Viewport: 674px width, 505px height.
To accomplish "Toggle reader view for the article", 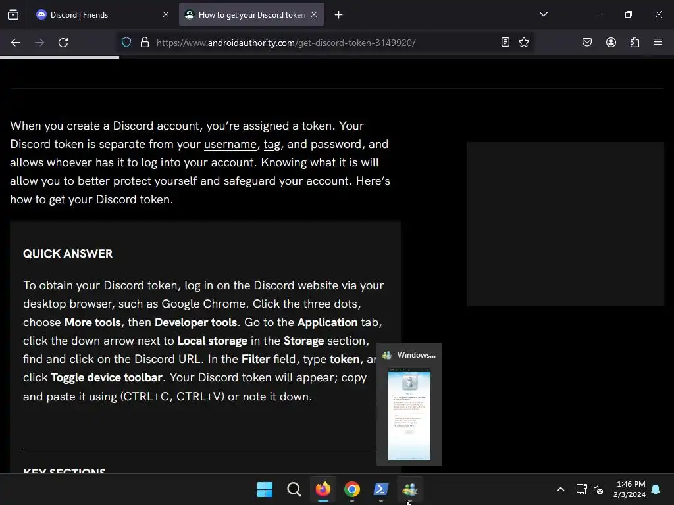I will tap(505, 43).
